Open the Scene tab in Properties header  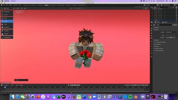coord(157,22)
